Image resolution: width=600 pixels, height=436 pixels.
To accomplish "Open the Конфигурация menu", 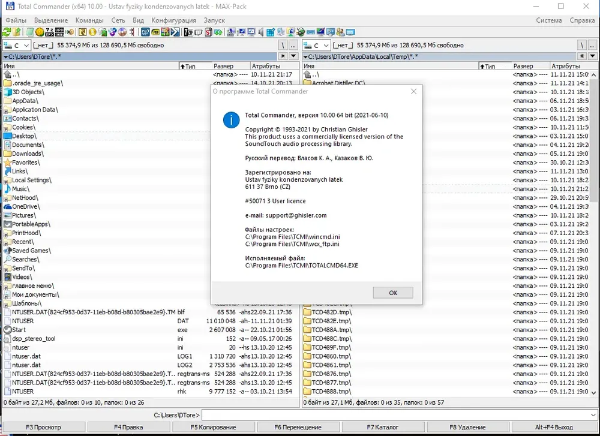I will (x=173, y=20).
